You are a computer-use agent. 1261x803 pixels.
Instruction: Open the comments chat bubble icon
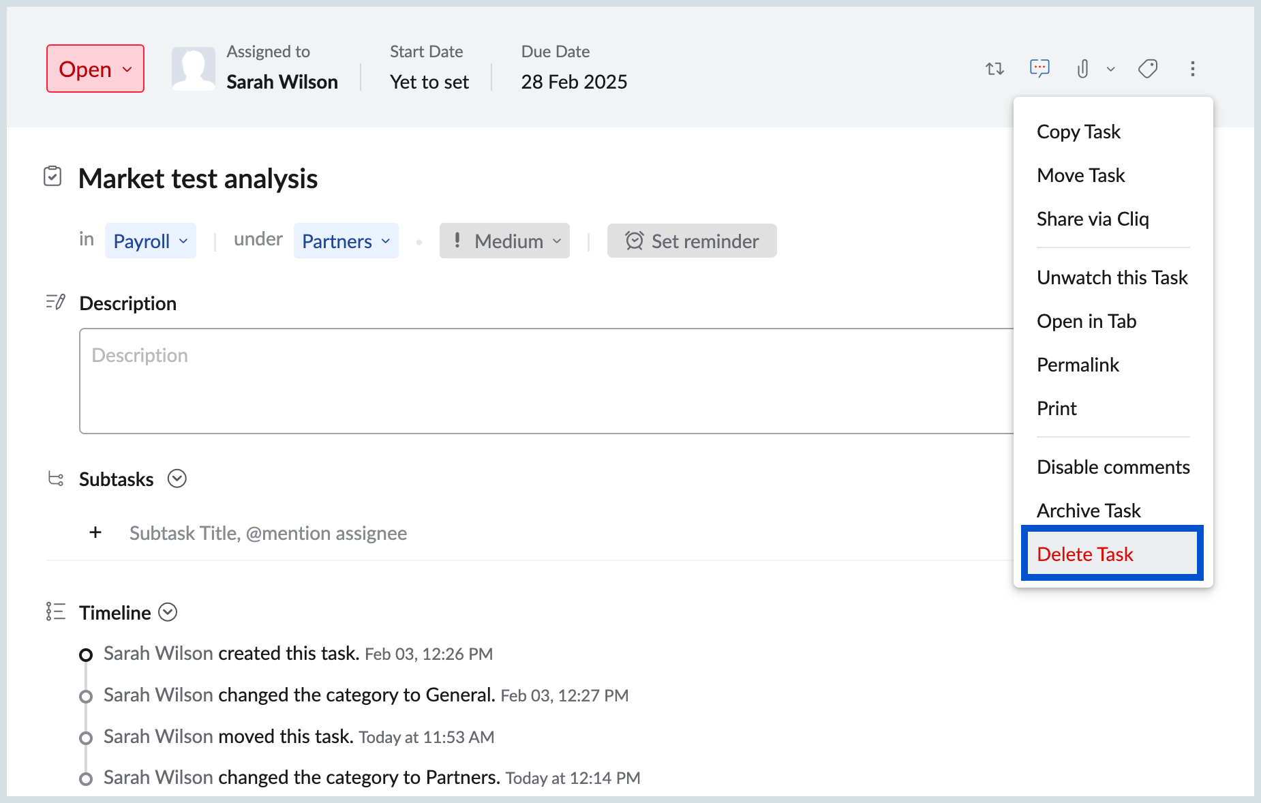(1039, 68)
